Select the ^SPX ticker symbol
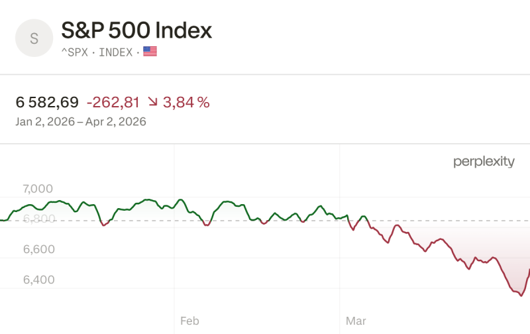Image resolution: width=530 pixels, height=334 pixels. 76,52
